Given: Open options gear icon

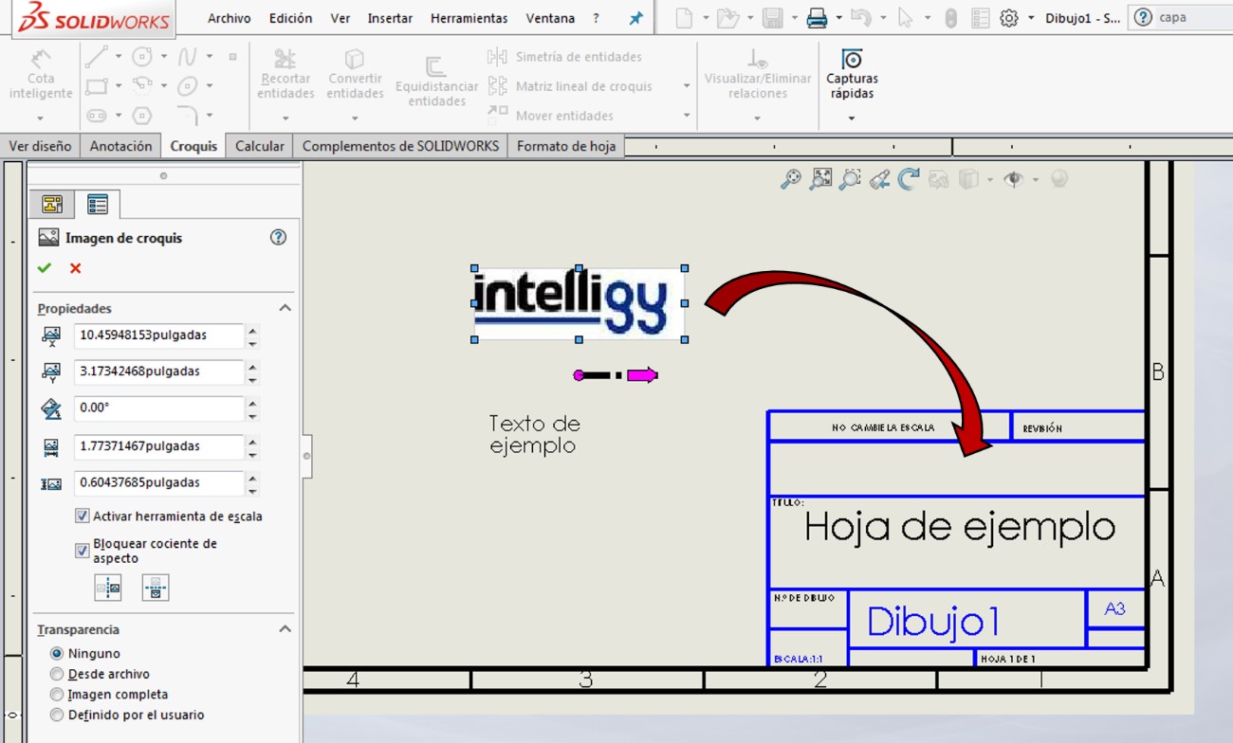Looking at the screenshot, I should pyautogui.click(x=1009, y=18).
